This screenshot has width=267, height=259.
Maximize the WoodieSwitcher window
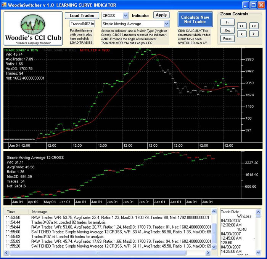pyautogui.click(x=253, y=5)
